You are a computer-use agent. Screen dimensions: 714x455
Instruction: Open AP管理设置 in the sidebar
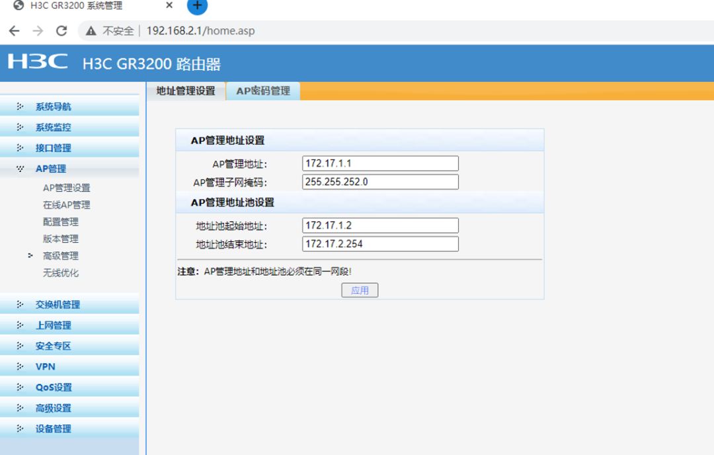(67, 188)
